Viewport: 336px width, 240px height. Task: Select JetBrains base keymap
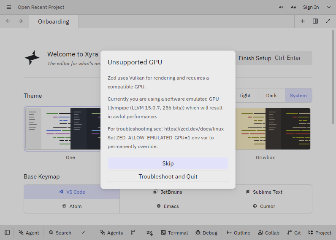pyautogui.click(x=168, y=192)
